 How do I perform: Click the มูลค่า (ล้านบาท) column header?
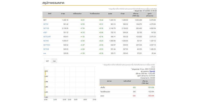pyautogui.click(x=150, y=14)
